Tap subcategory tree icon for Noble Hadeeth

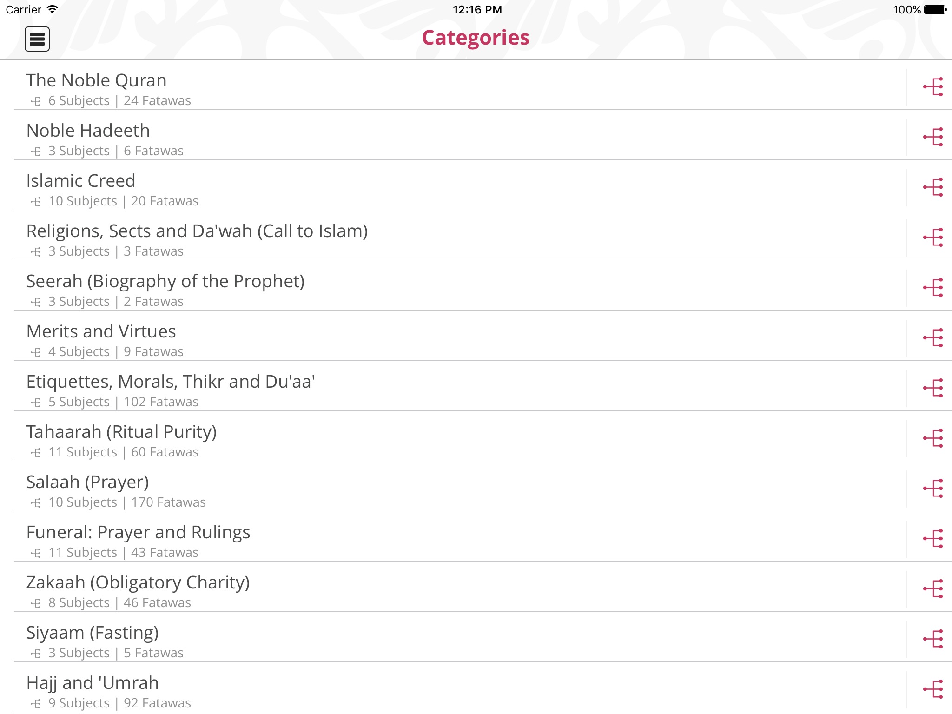(x=932, y=137)
